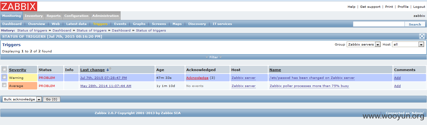Open the Inventory tab
Image resolution: width=427 pixels, height=125 pixels.
click(x=34, y=16)
